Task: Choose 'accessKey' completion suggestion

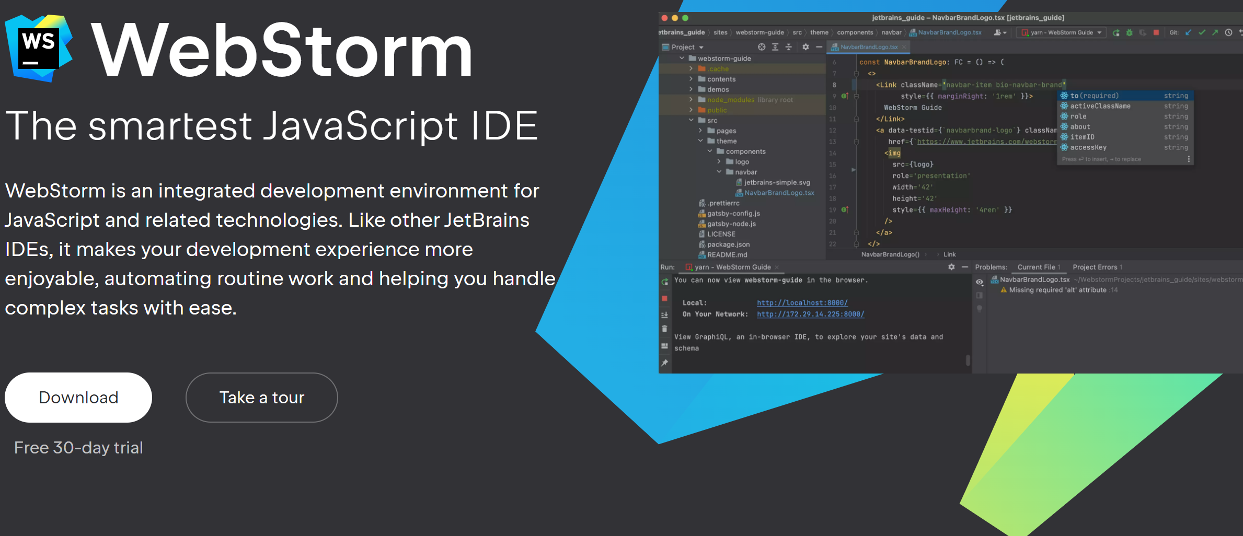Action: pyautogui.click(x=1125, y=147)
